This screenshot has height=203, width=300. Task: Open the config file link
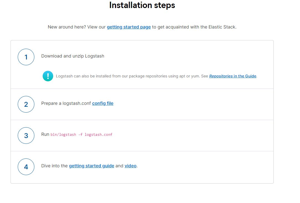click(103, 103)
